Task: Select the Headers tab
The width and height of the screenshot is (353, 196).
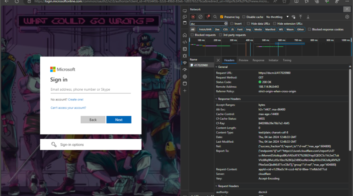Action: click(x=229, y=60)
